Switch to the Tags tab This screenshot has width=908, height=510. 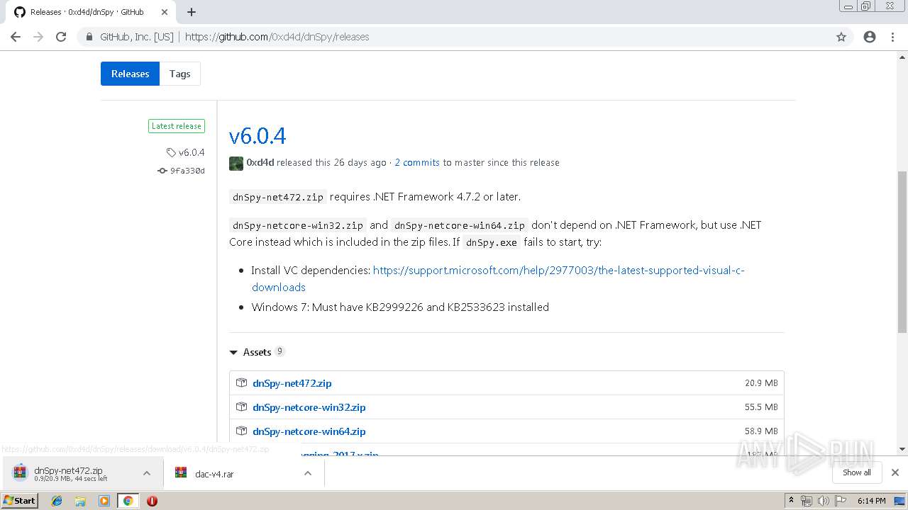pos(179,74)
